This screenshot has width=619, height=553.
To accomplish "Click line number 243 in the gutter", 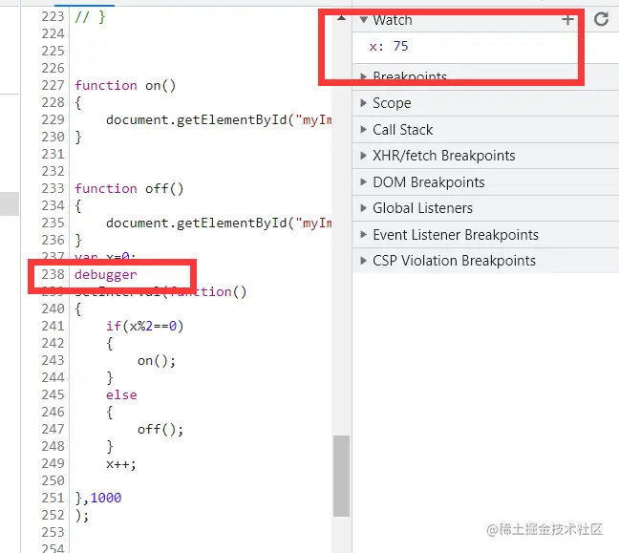I will [x=53, y=360].
